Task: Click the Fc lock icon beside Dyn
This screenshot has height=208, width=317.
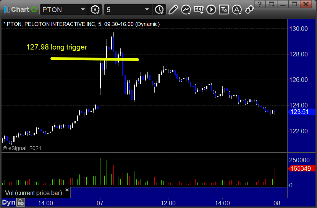Action: 21,202
